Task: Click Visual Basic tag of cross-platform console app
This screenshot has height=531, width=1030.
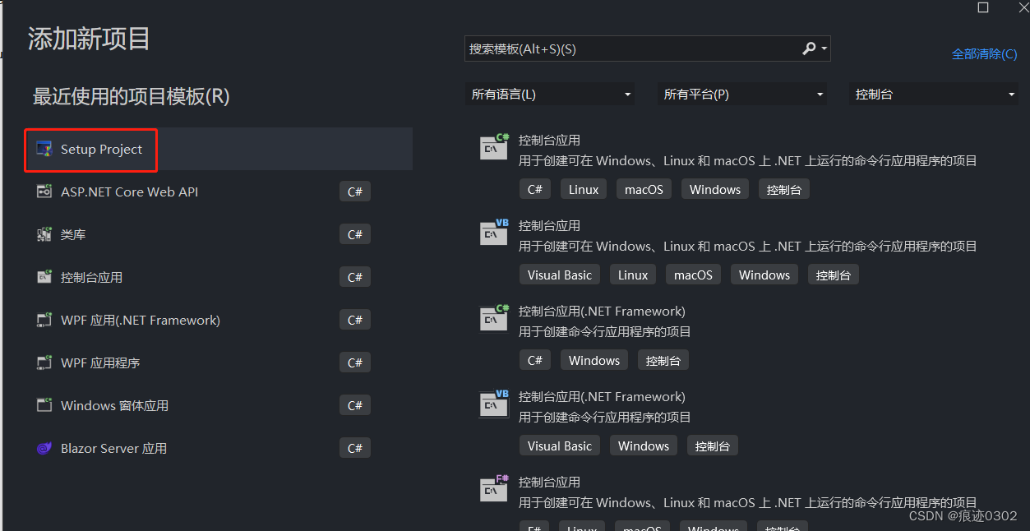Action: point(560,275)
